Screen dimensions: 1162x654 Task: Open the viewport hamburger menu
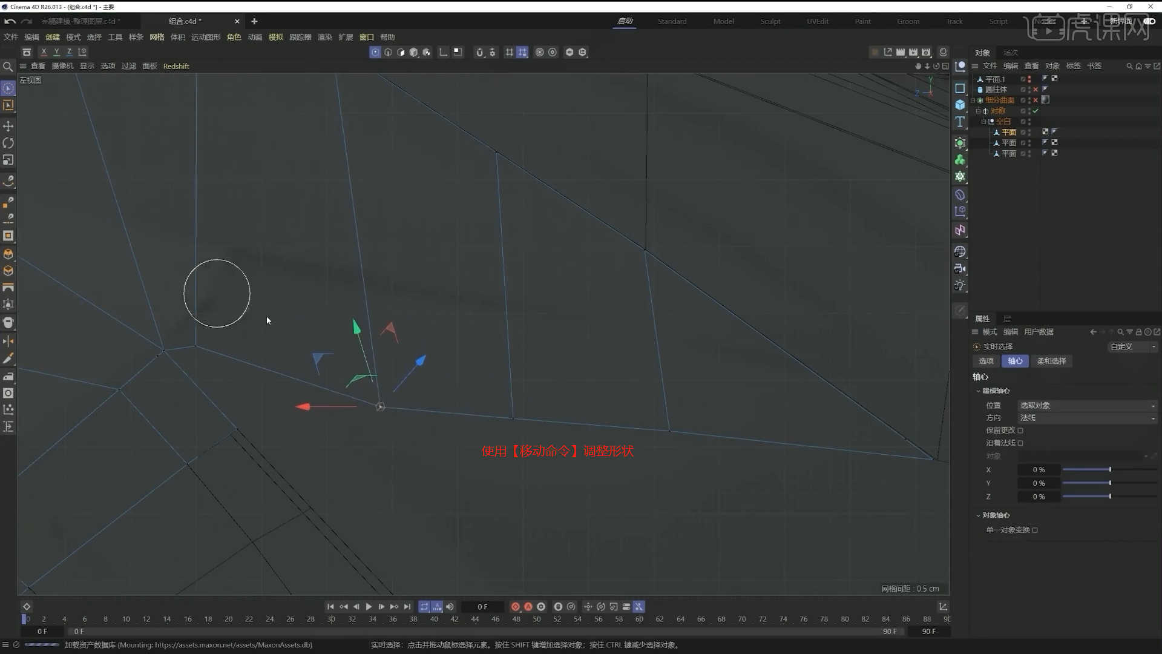(x=23, y=66)
